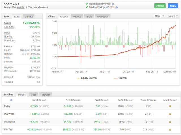Switch chart to the Balance tab
Image resolution: width=181 pixels, height=135 pixels.
(77, 17)
